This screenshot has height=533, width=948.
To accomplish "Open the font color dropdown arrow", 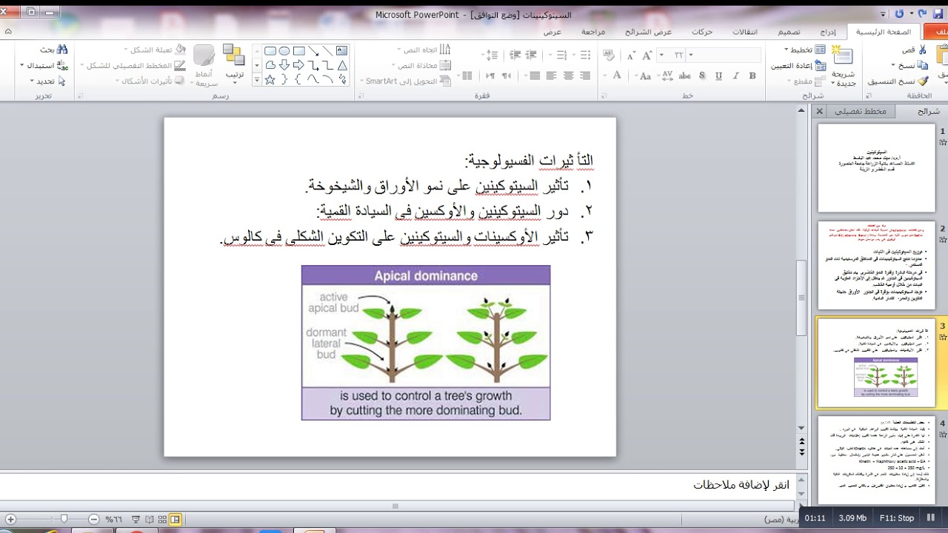I will (604, 76).
